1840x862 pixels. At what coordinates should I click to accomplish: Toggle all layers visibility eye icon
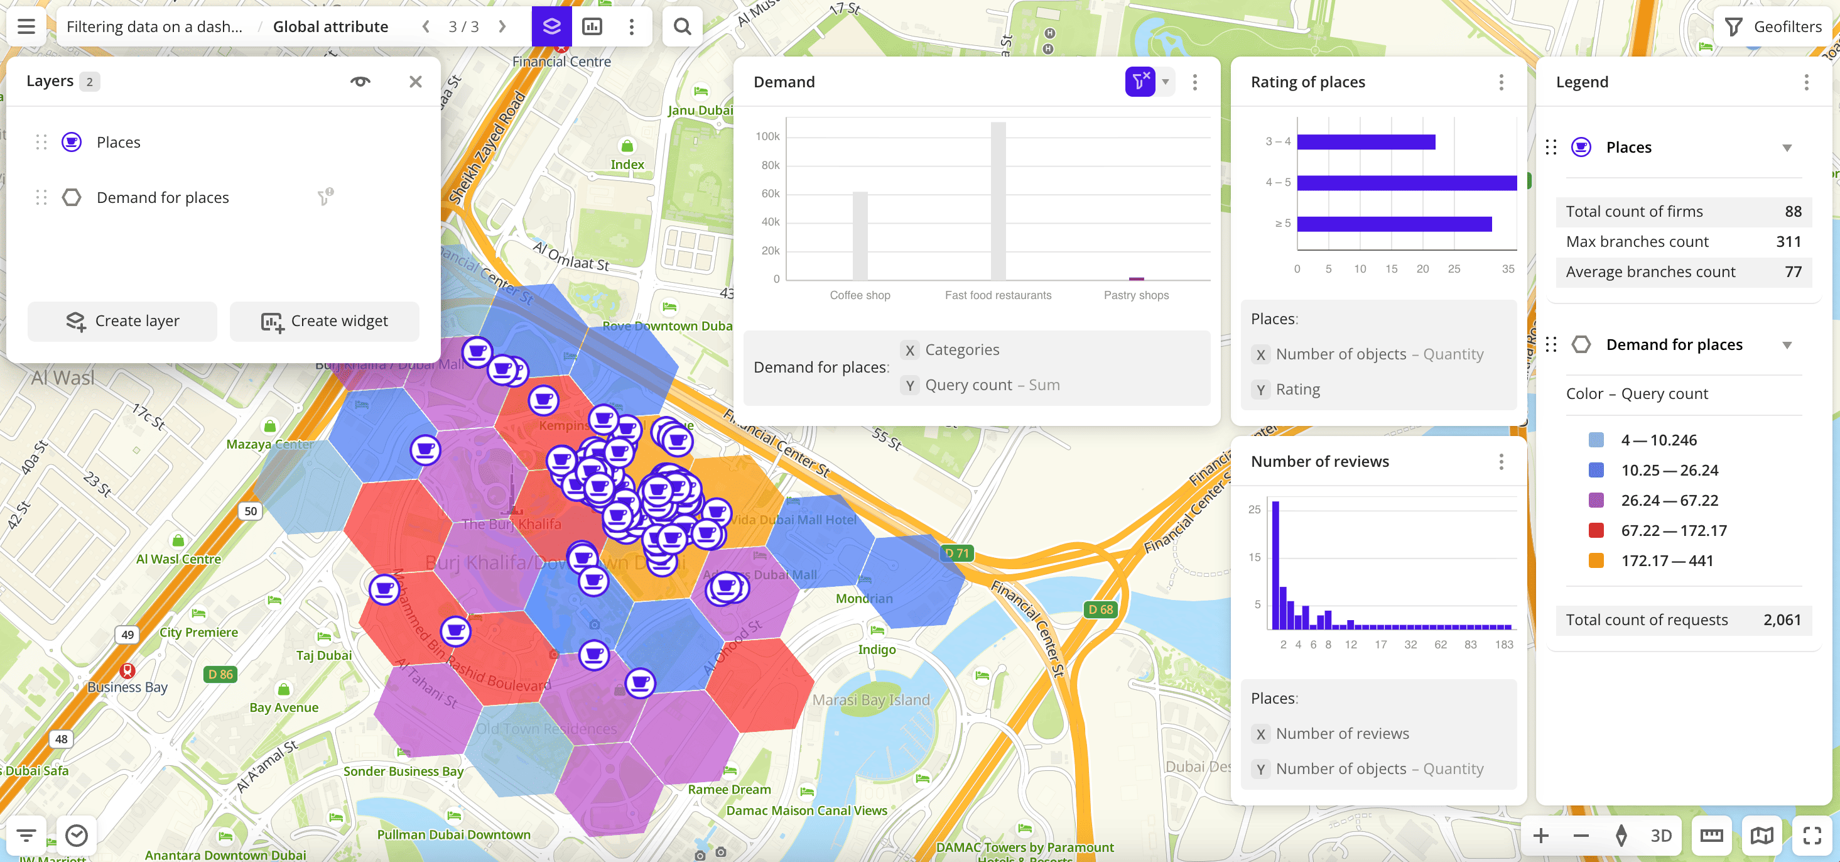(x=360, y=82)
